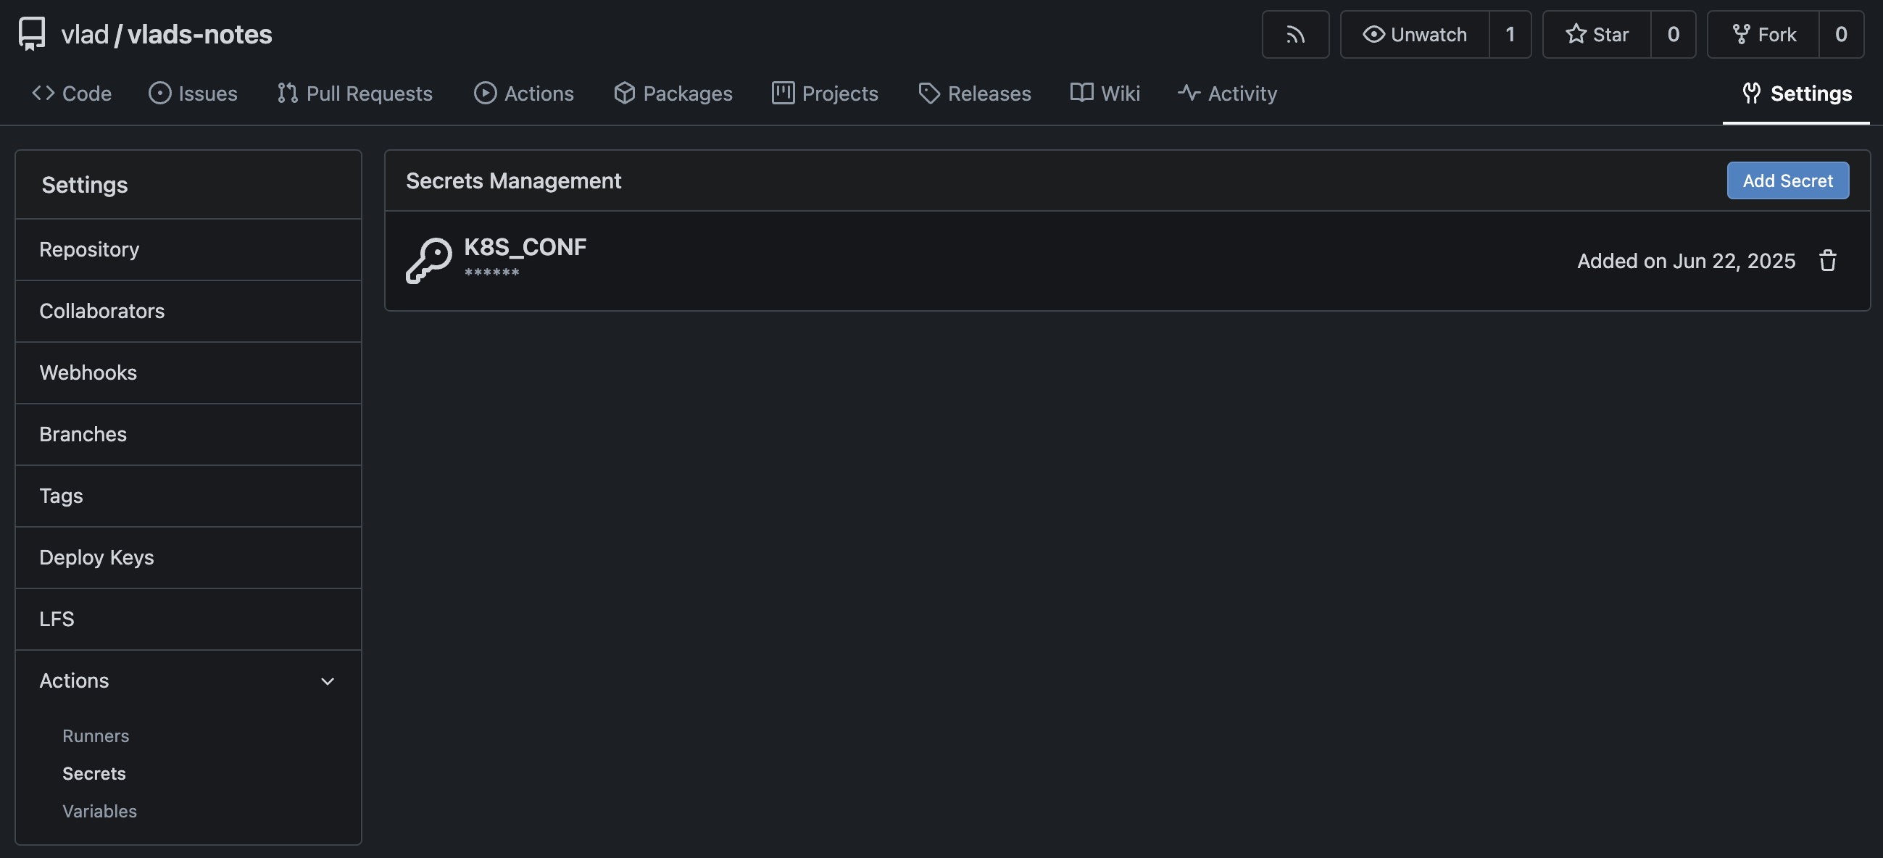Open the Pull Requests tab

point(355,93)
